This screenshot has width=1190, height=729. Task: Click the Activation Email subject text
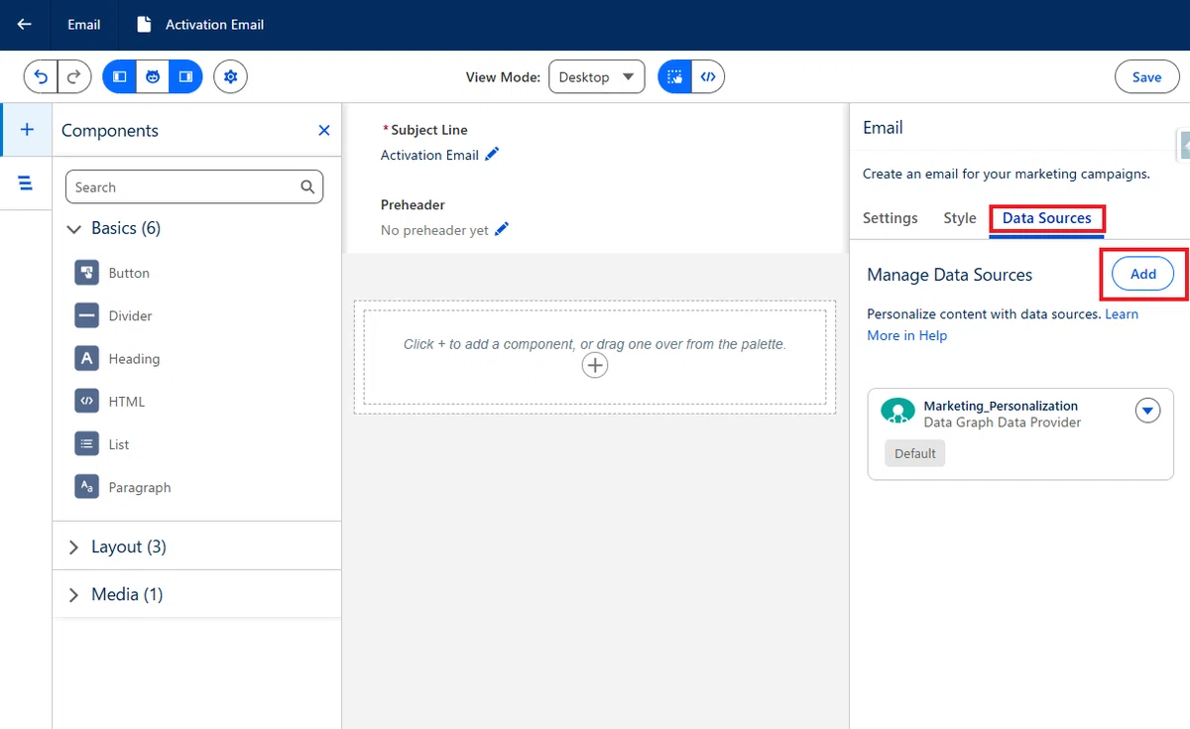(429, 155)
